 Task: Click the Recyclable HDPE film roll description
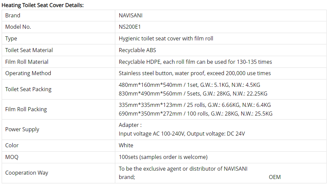(195, 62)
